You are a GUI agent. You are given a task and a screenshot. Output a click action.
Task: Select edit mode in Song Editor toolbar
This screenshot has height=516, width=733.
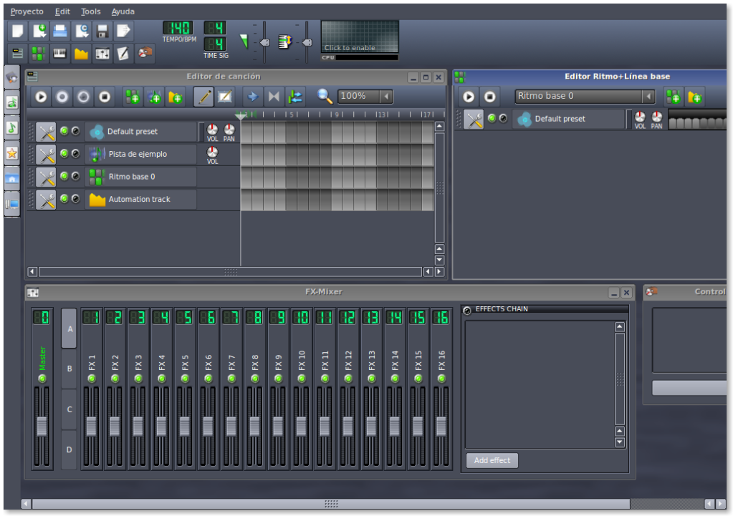225,97
